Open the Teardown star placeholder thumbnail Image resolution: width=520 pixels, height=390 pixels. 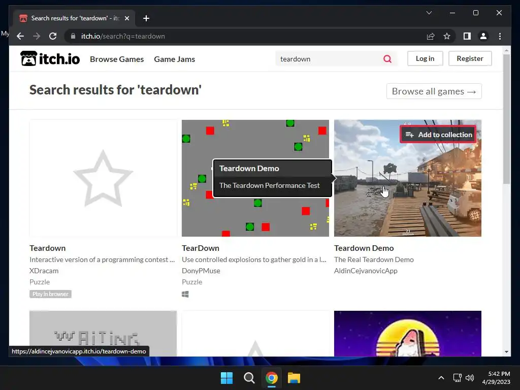point(103,178)
